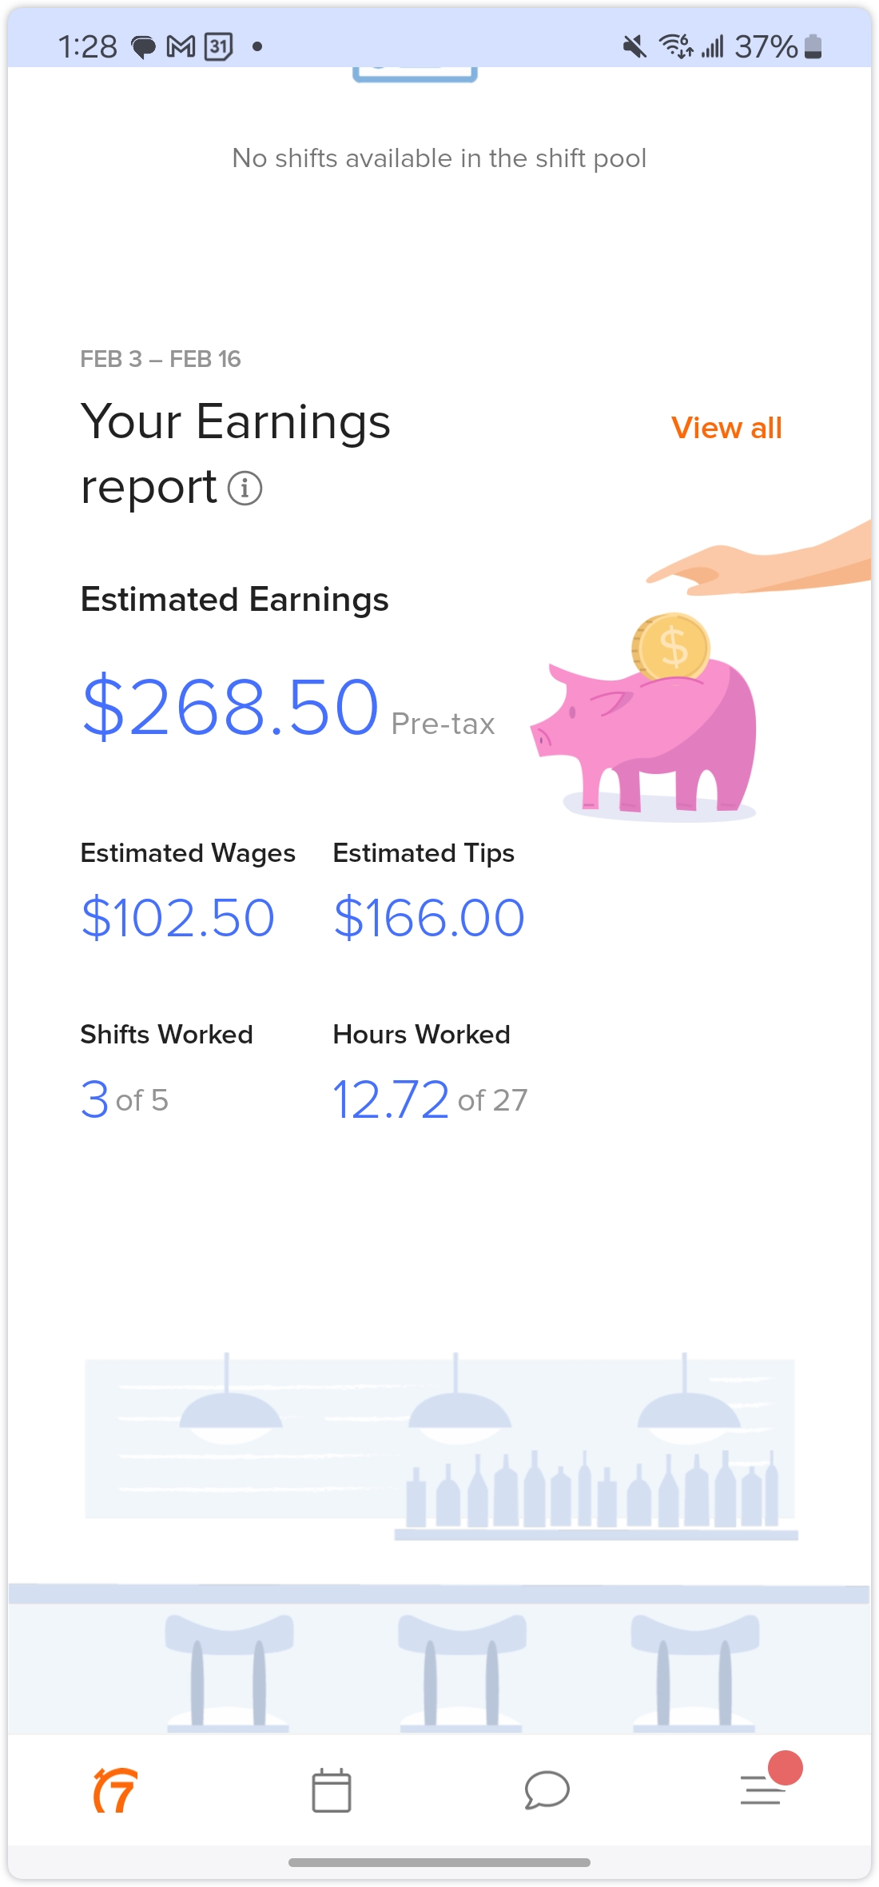Open the more menu with notification dot
The image size is (879, 1887).
click(x=763, y=1789)
